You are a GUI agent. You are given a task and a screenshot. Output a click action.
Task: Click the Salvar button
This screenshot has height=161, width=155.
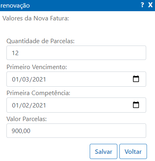click(103, 151)
